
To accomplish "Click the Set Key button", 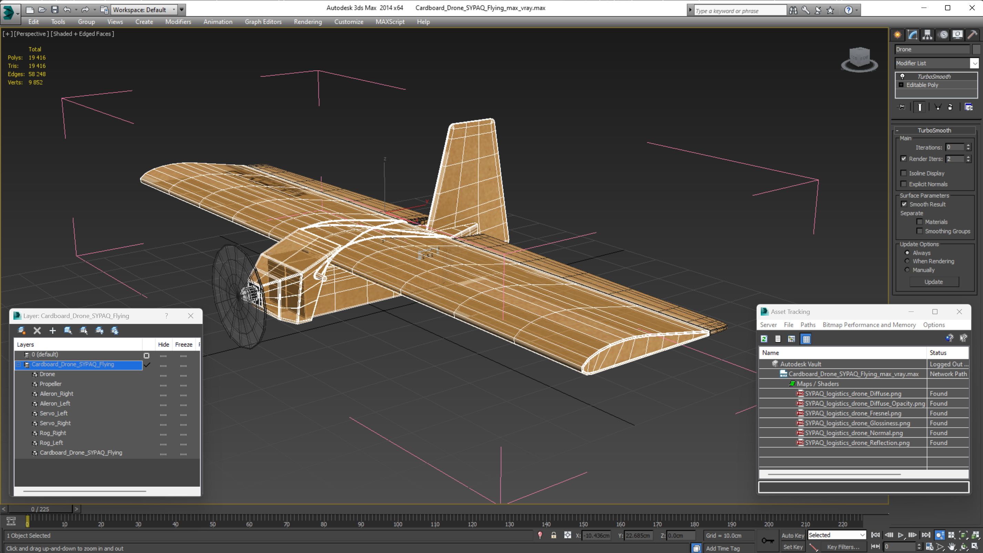I will 792,547.
